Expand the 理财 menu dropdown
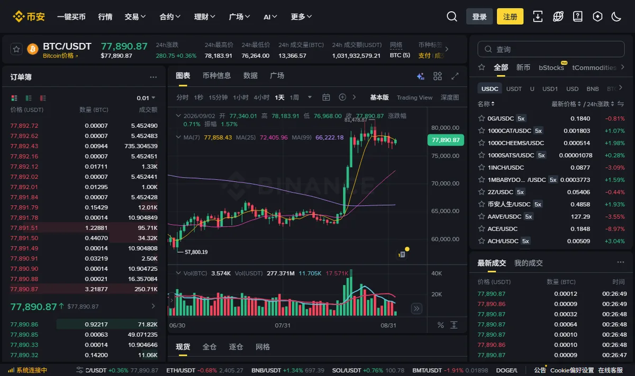This screenshot has height=376, width=635. [x=205, y=17]
